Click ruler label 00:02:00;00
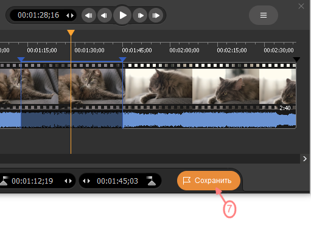 pyautogui.click(x=184, y=50)
